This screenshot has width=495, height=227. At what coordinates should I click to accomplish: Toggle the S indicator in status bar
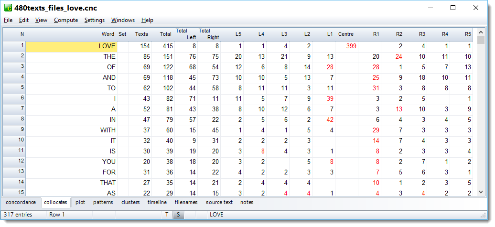click(x=178, y=215)
